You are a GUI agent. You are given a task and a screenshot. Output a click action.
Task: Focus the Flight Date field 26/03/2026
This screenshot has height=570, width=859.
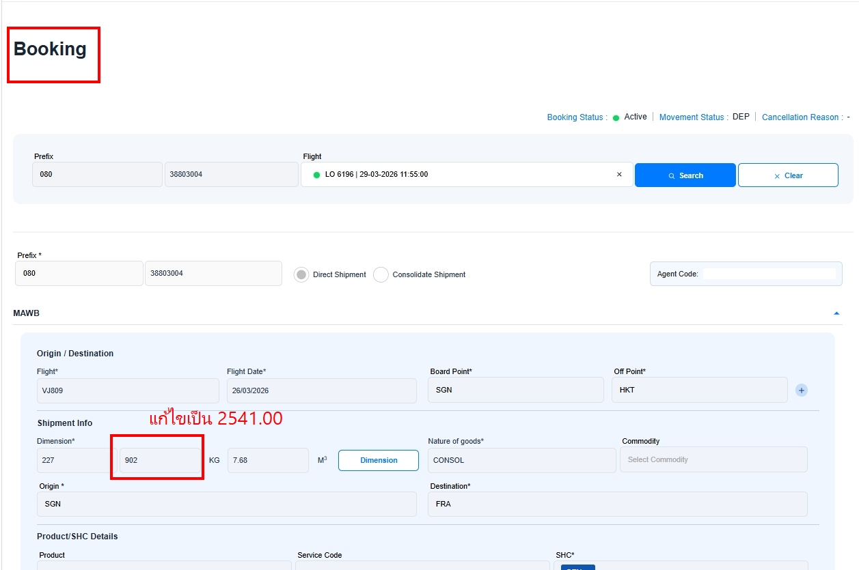point(321,390)
